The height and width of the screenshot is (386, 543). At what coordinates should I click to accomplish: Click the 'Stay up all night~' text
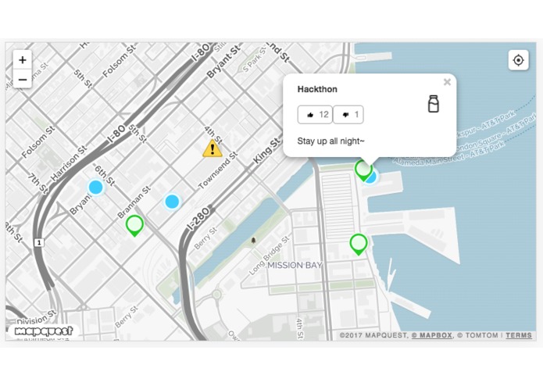click(330, 141)
